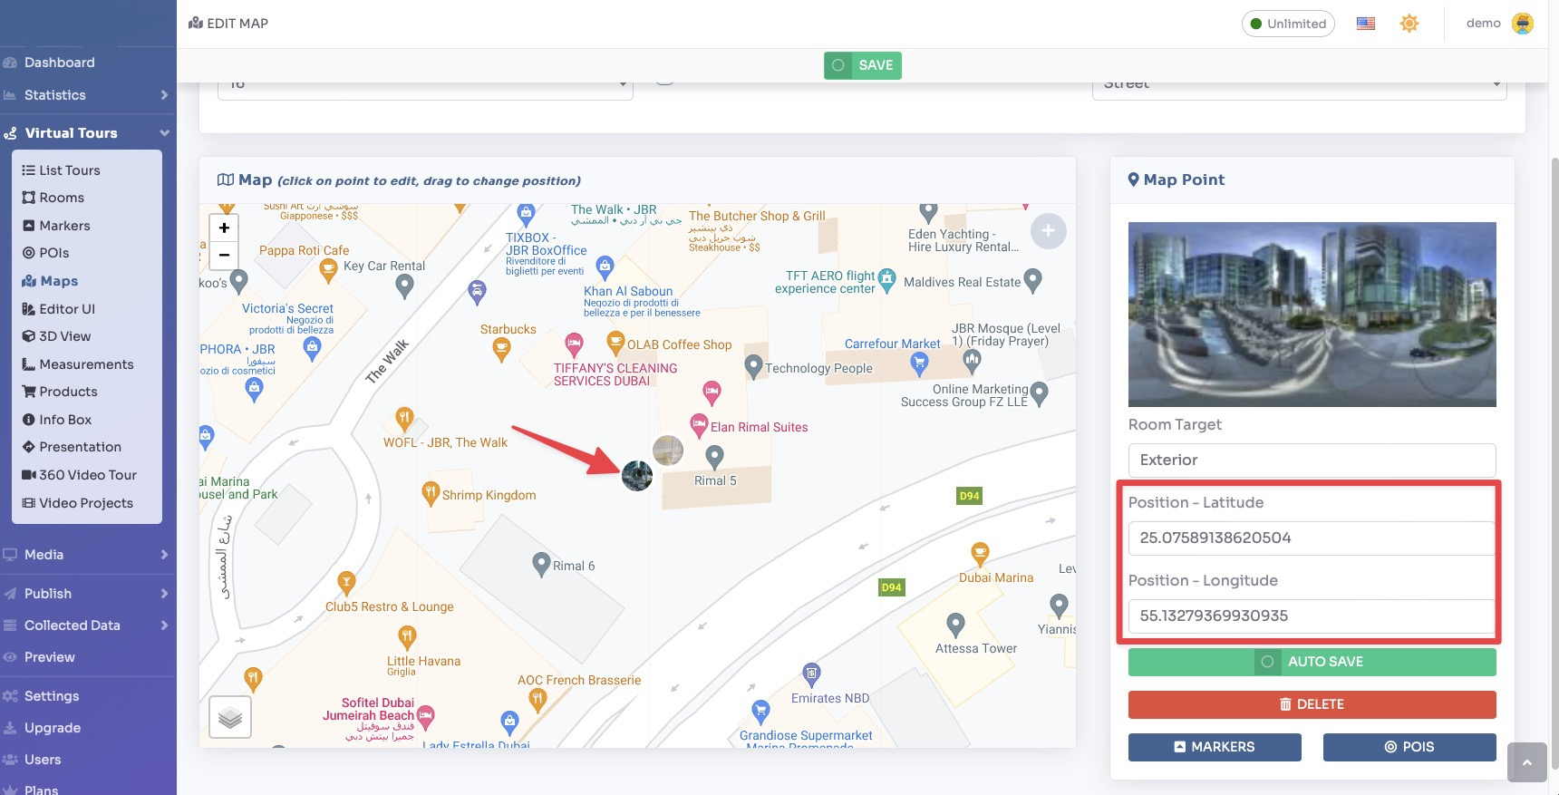The width and height of the screenshot is (1559, 795).
Task: Click the Starbucks cafe pin on map
Action: pyautogui.click(x=501, y=349)
